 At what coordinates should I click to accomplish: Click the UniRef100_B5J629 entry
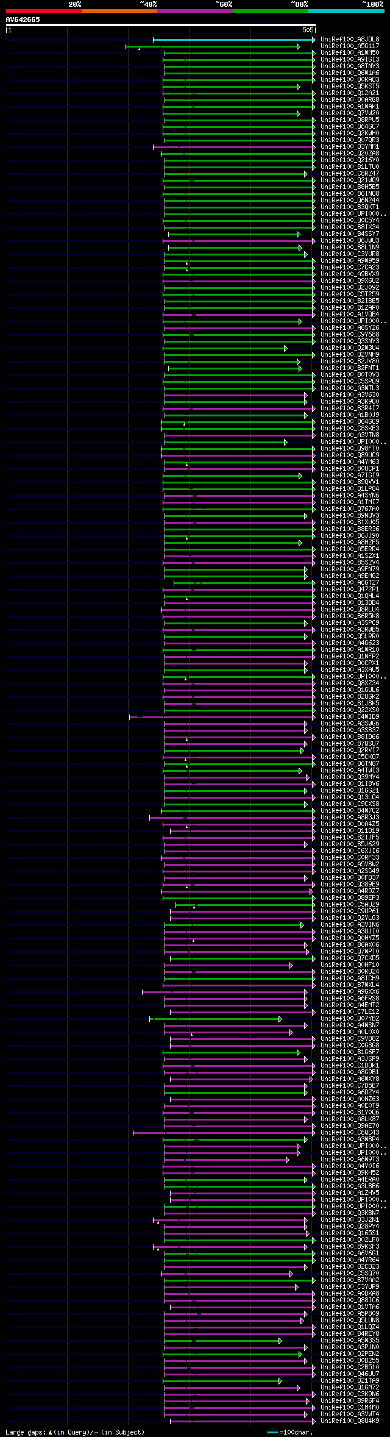[350, 844]
